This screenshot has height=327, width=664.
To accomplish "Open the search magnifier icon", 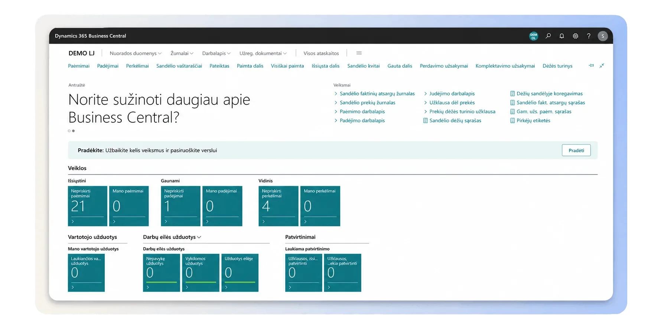I will point(548,36).
